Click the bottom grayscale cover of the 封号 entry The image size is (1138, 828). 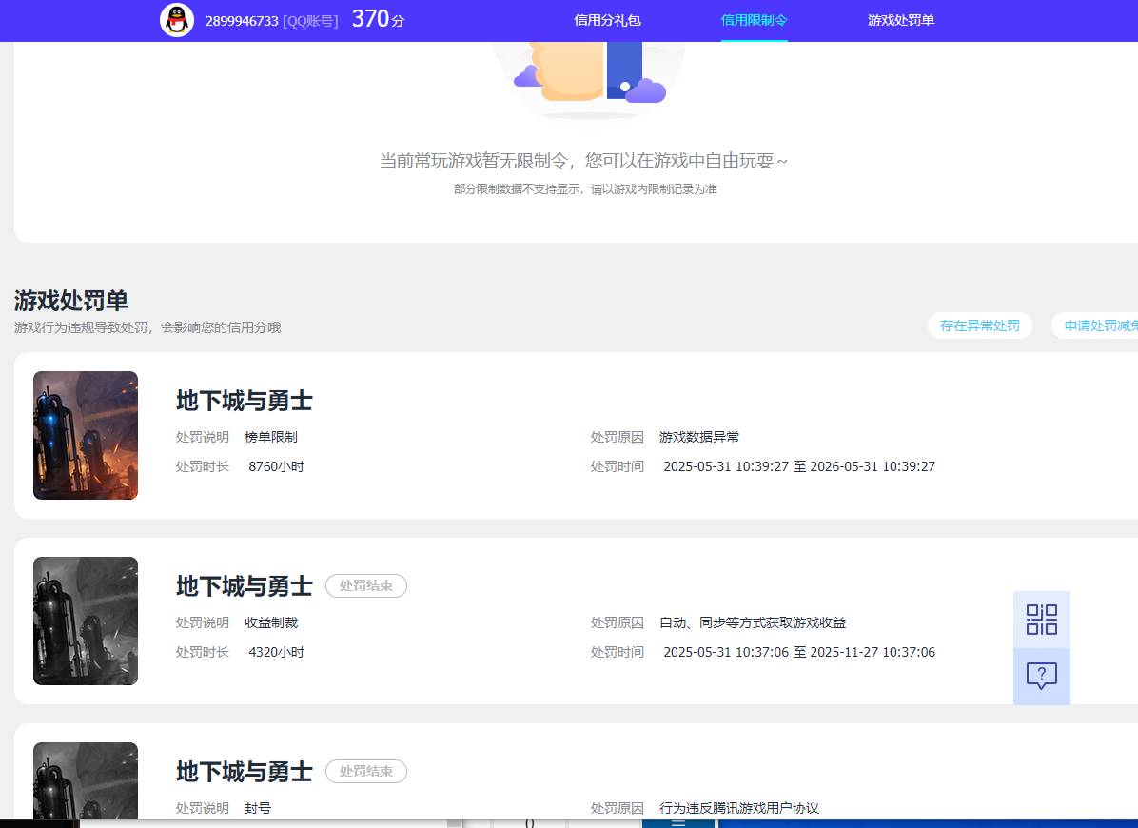pyautogui.click(x=86, y=780)
